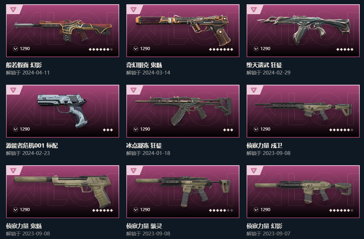
Task: Click the 1290 price on 奇幻朋克 鬼魅
Action: point(145,49)
